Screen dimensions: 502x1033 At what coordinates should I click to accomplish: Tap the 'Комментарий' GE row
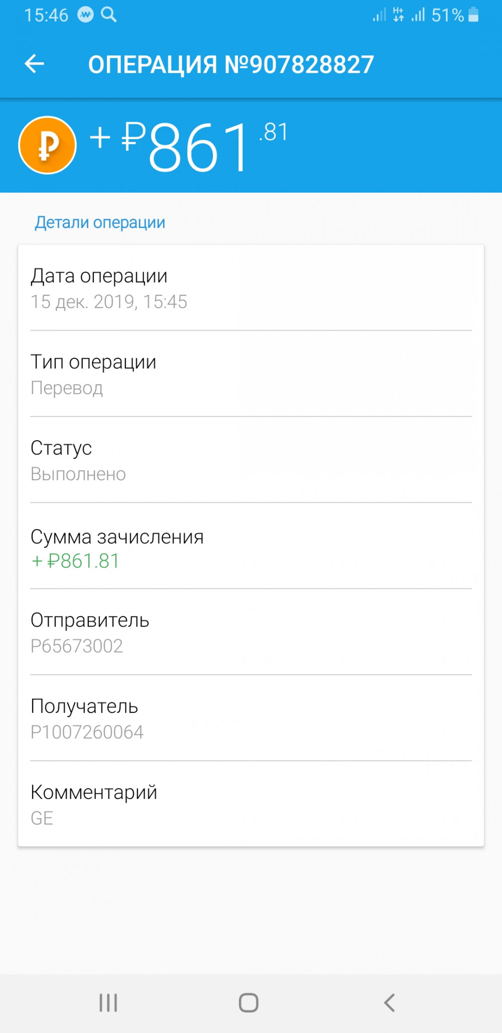[250, 804]
